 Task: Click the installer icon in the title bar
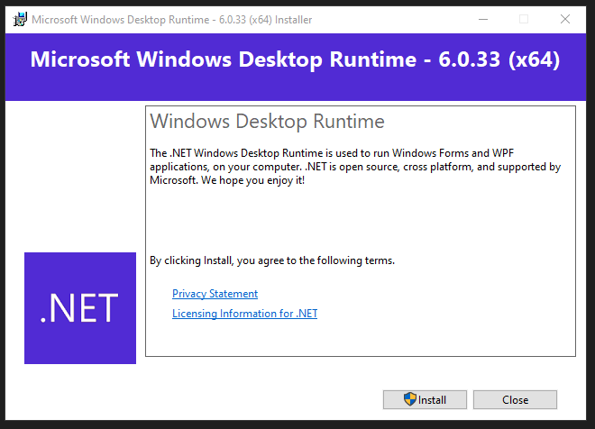pos(20,19)
